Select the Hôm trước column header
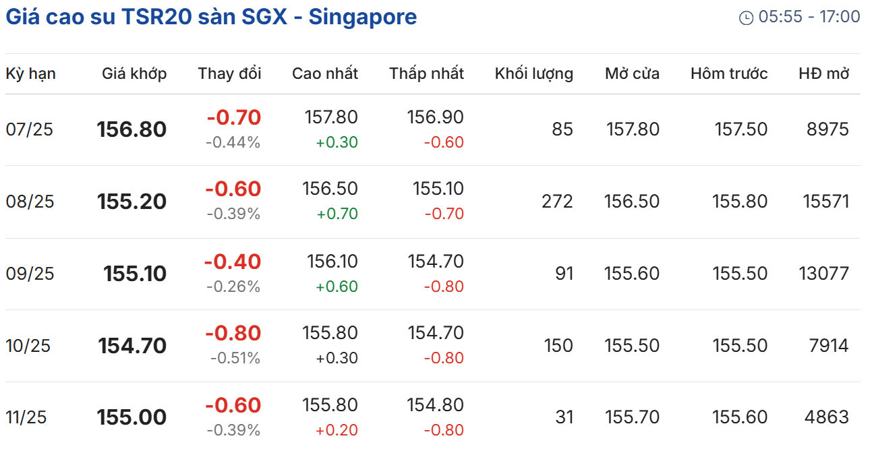 729,73
